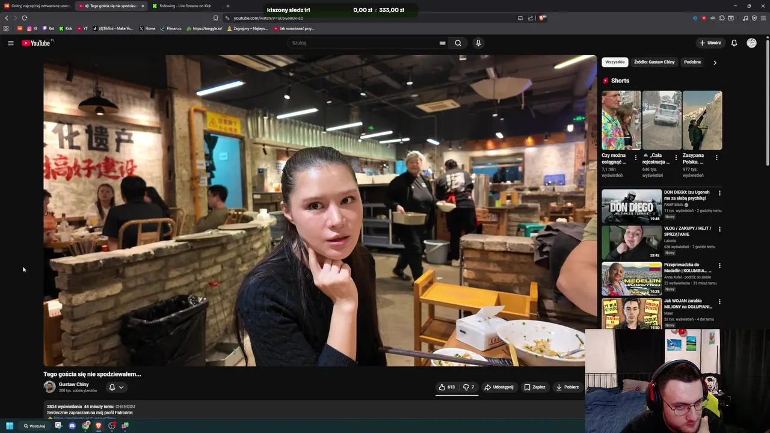
Task: Open the Jak WOJAN zarabia MILIONY video
Action: point(632,313)
